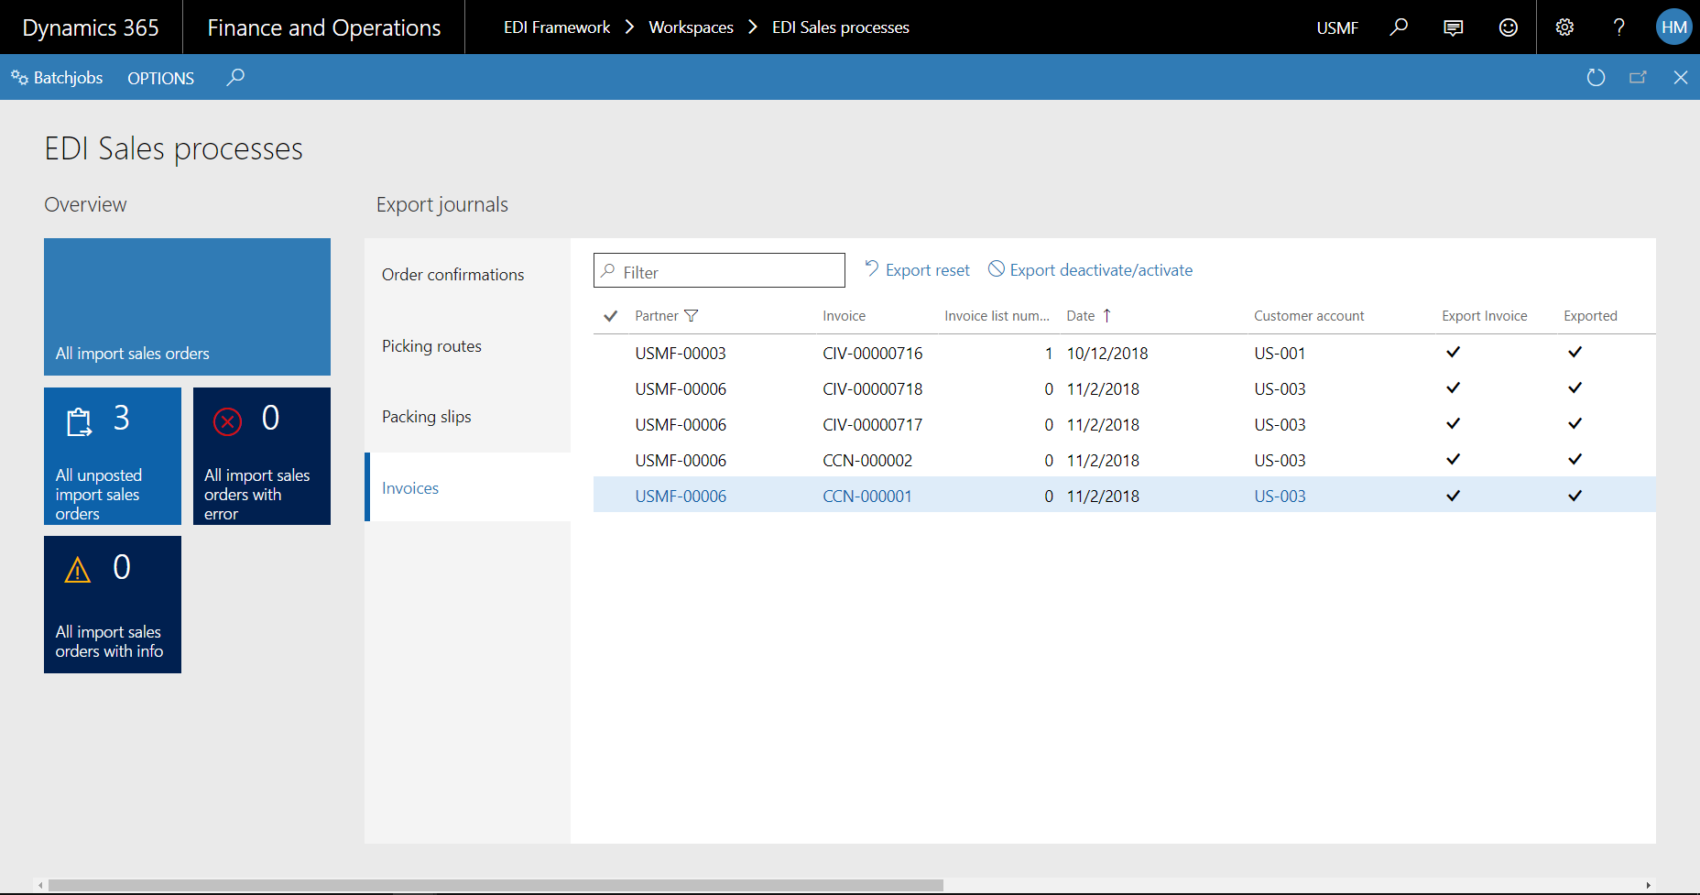Click into the Filter input field
The width and height of the screenshot is (1700, 895).
(x=719, y=271)
